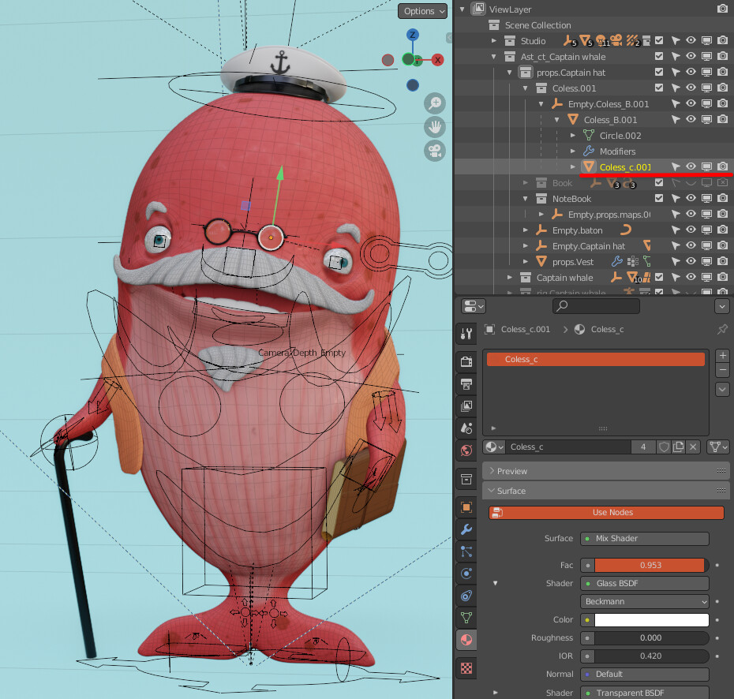Image resolution: width=734 pixels, height=699 pixels.
Task: Uncheck the Studio collection checkbox
Action: coord(659,41)
